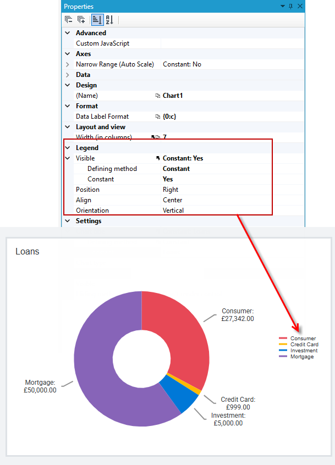Open the Defining method value 'Constant'
The image size is (335, 465).
click(x=176, y=169)
